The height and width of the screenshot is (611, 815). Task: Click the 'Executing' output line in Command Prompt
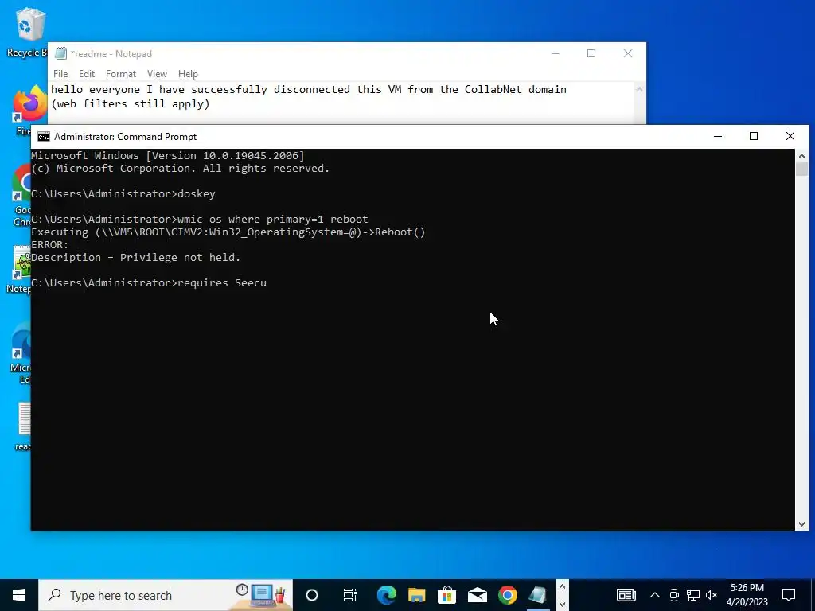(x=228, y=232)
